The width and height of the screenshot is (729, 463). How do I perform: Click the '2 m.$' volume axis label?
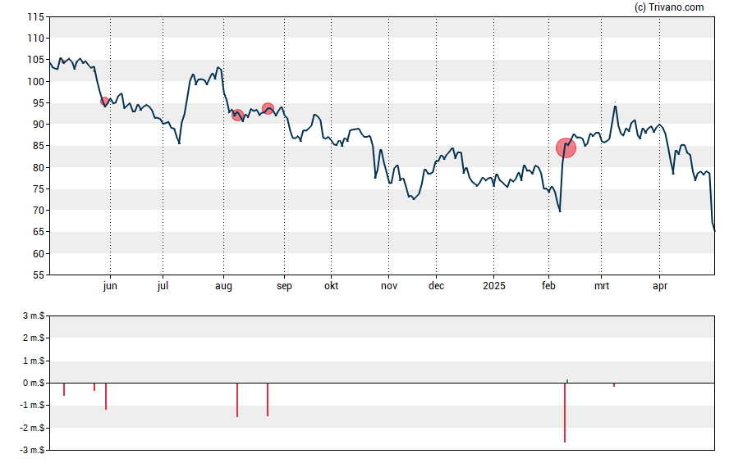(34, 338)
